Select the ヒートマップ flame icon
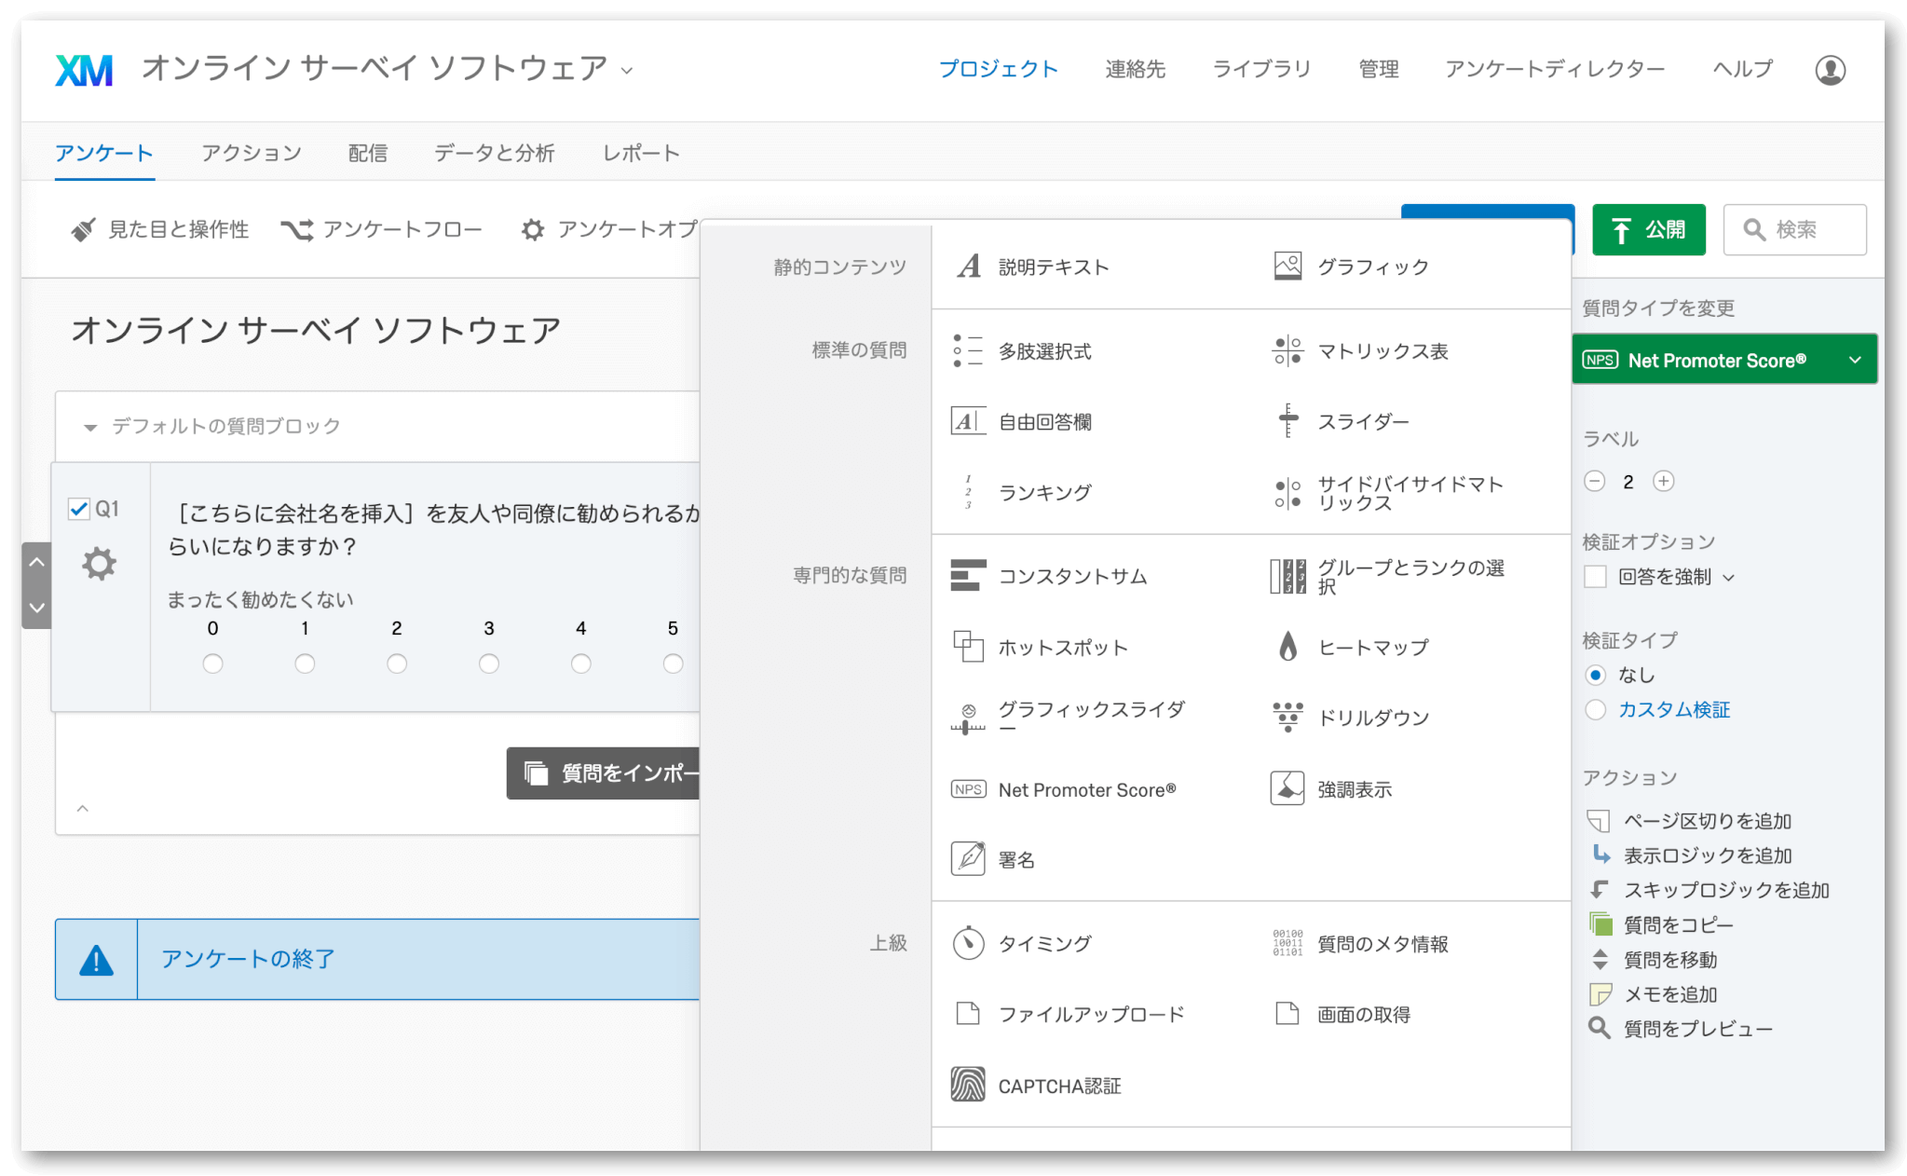The width and height of the screenshot is (1907, 1176). 1287,646
